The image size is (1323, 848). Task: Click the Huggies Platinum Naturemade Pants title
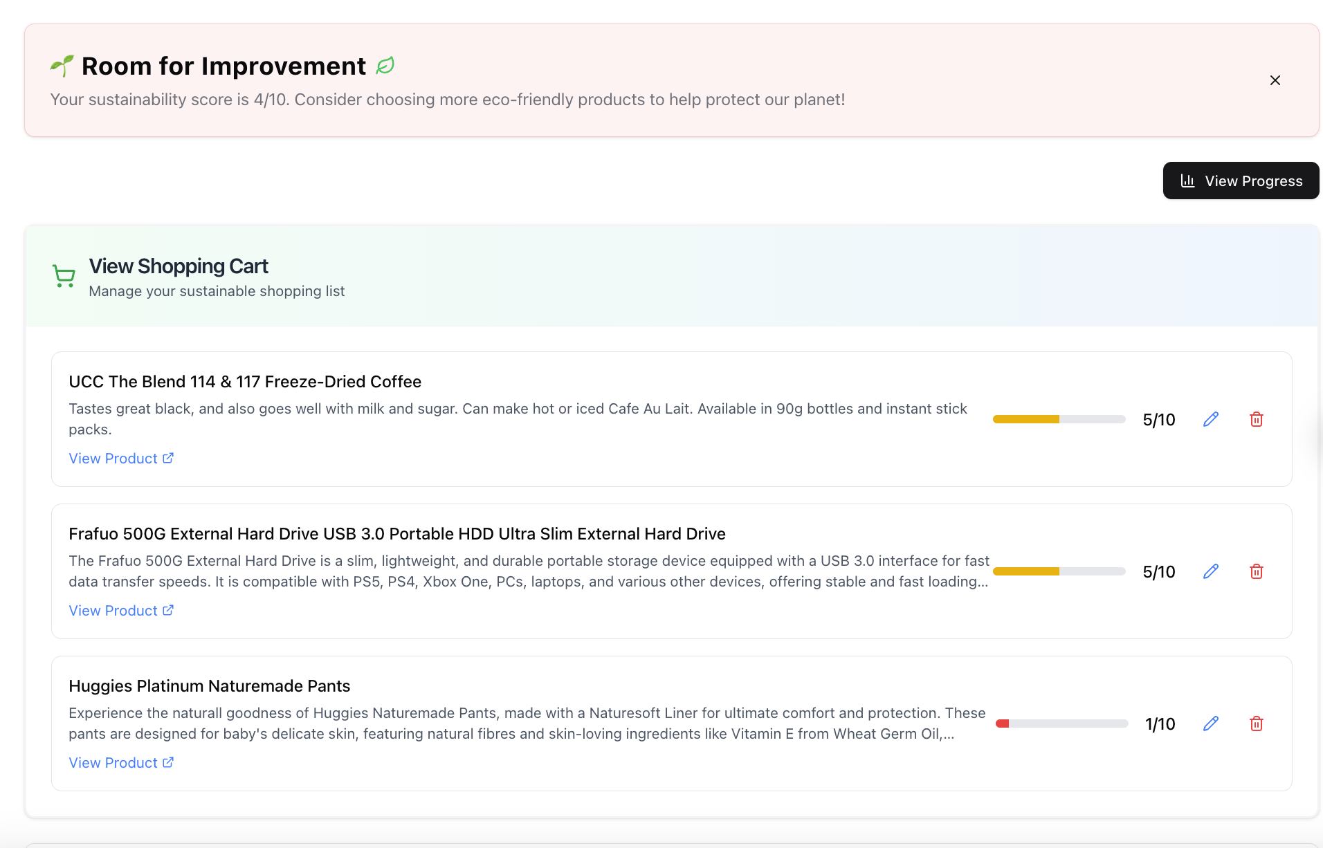(x=209, y=686)
